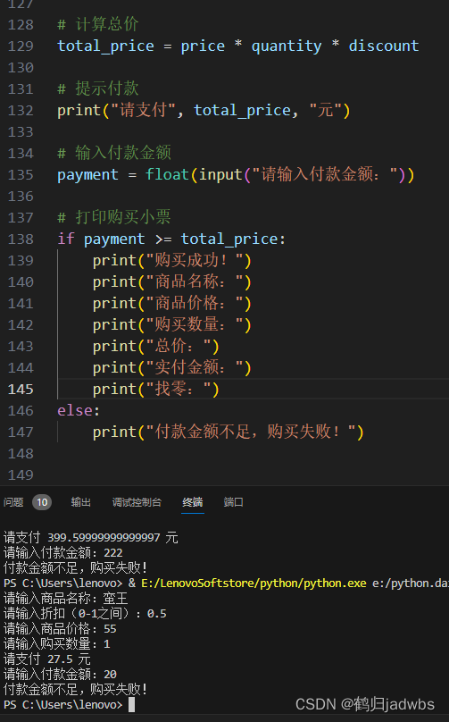Click print("商品价格：") line

(172, 304)
